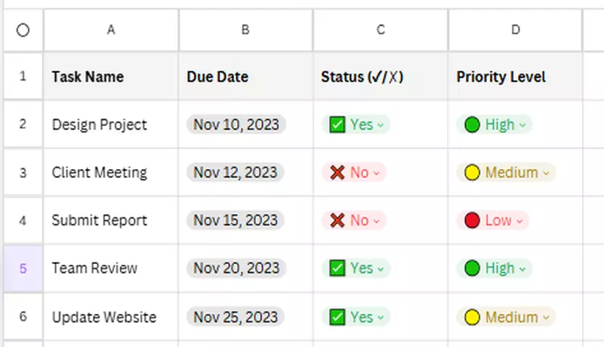
Task: Click the Nov 20, 2023 date chip
Action: (x=236, y=268)
